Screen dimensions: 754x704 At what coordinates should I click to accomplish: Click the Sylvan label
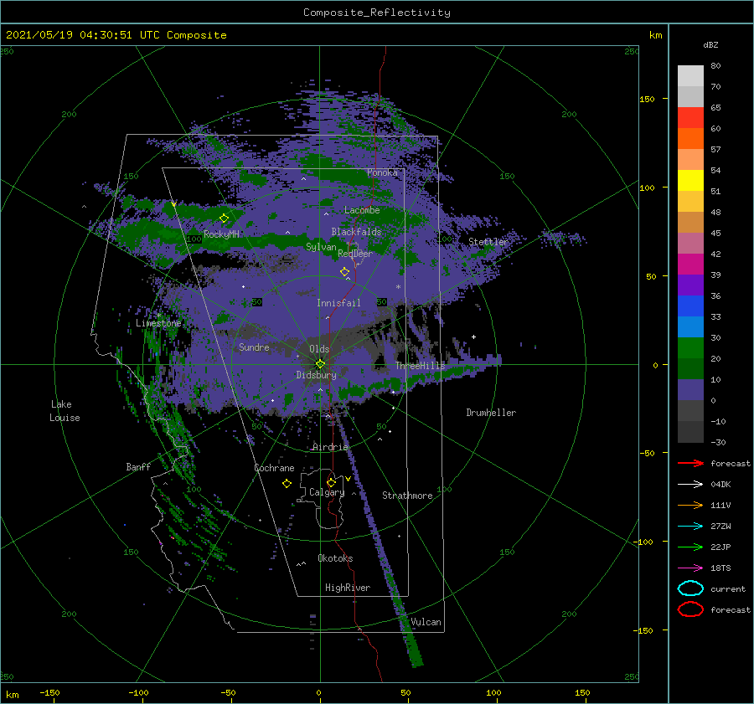pyautogui.click(x=321, y=247)
